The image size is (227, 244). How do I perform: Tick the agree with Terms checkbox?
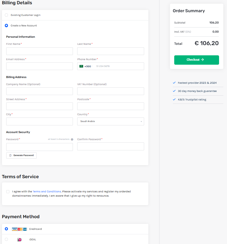(8, 192)
